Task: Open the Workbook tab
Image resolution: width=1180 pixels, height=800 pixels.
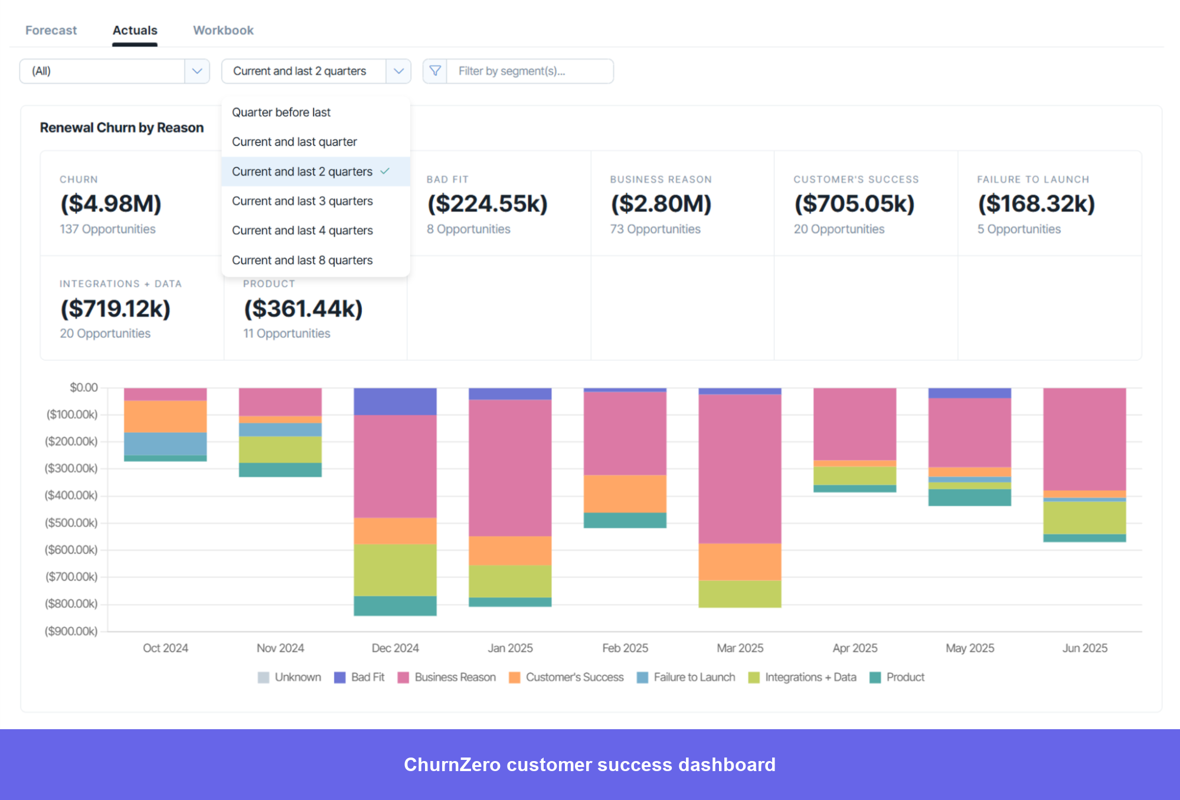Action: point(223,30)
